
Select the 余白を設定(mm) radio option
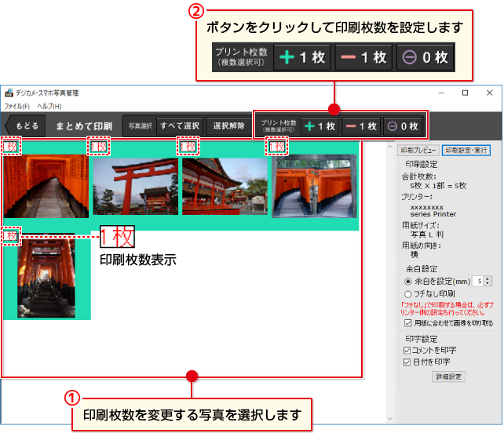coord(407,281)
